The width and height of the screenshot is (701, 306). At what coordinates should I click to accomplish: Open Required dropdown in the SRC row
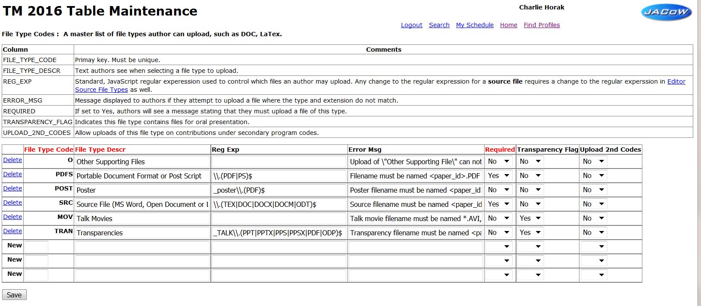tap(499, 204)
